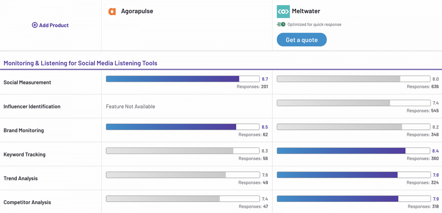Click the Responses: 545 text

tap(423, 111)
